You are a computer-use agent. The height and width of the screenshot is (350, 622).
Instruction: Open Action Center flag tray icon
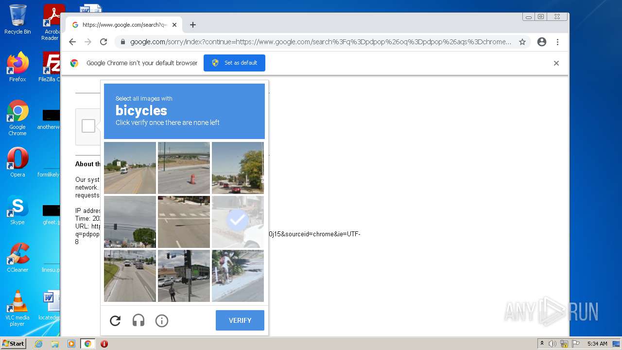point(575,344)
